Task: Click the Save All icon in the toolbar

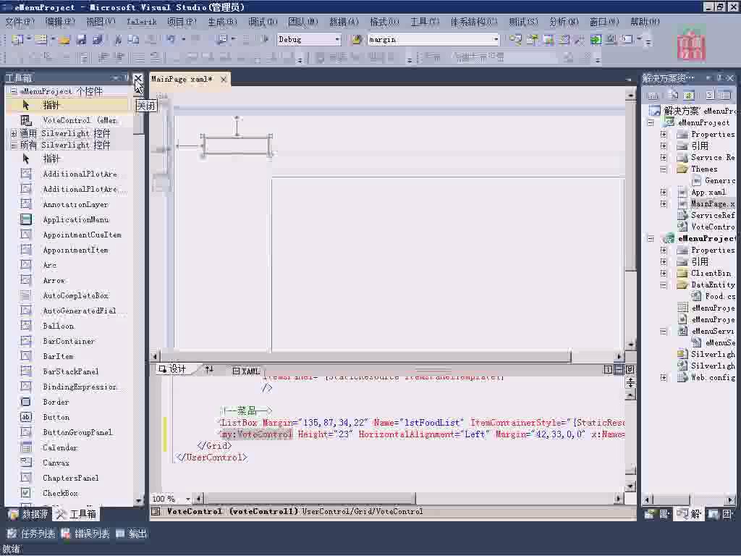Action: click(x=98, y=40)
